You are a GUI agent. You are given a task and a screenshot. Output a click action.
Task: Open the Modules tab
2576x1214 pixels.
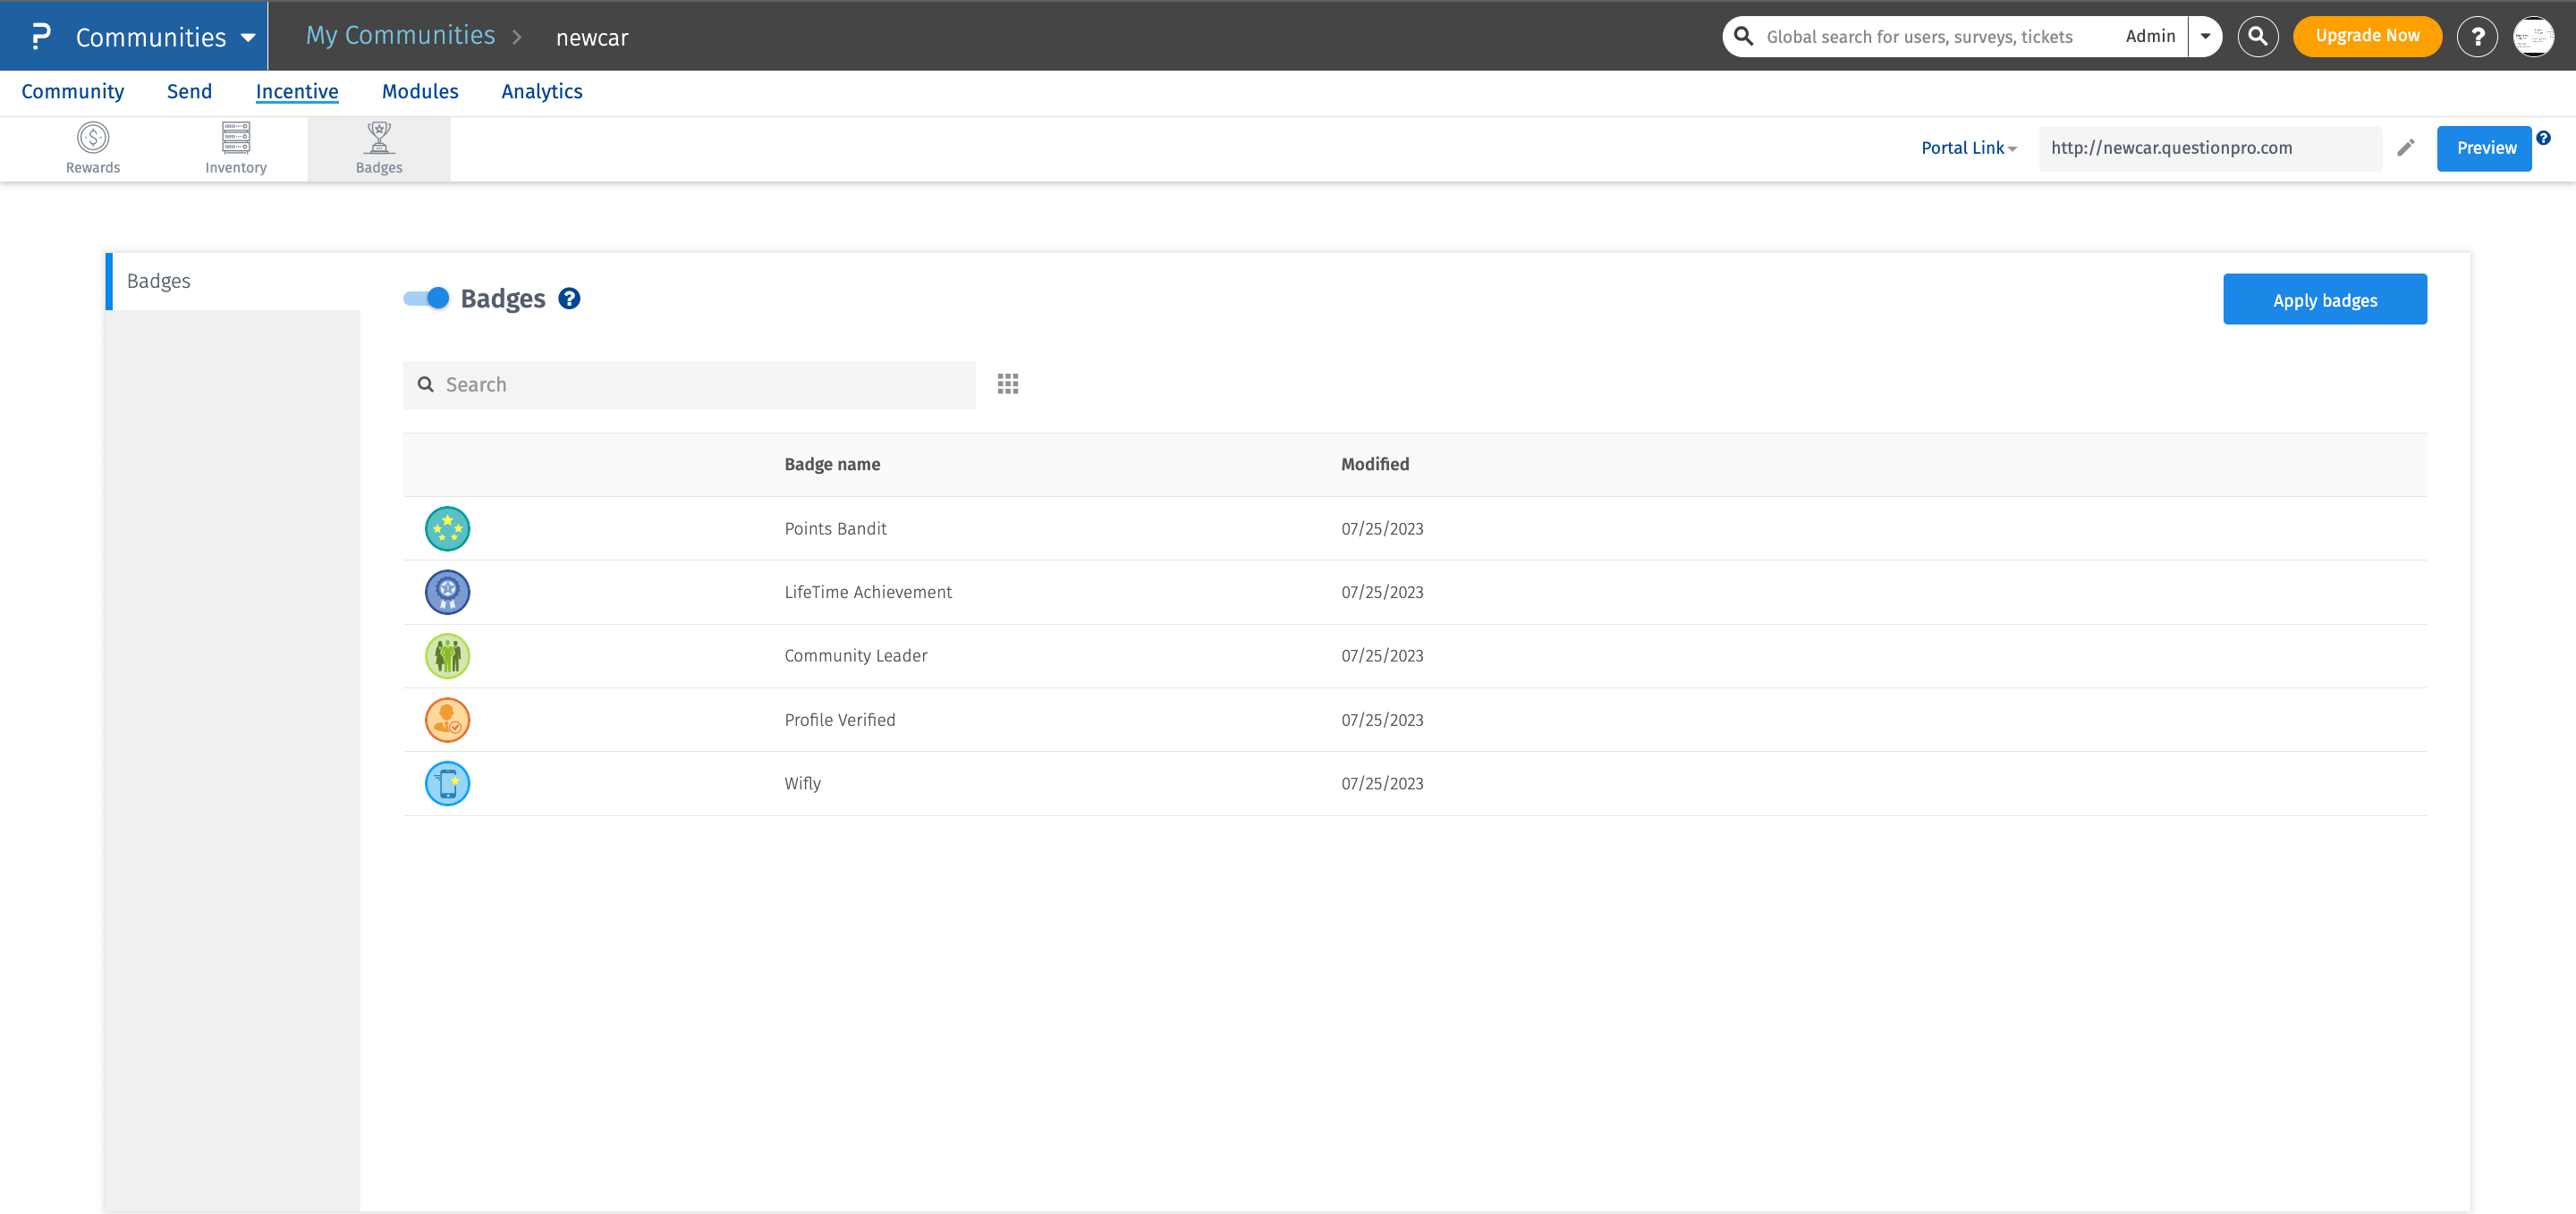click(420, 91)
